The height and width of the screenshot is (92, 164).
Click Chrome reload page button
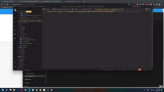click(x=7, y=4)
